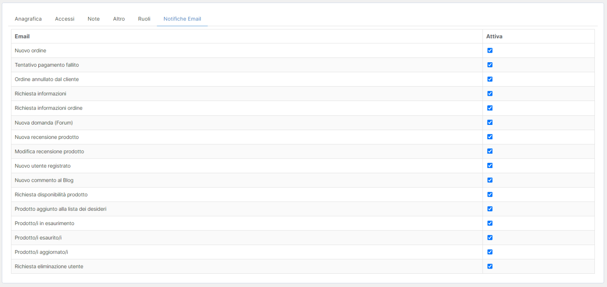Disable Nuova recensione prodotto notification
The image size is (607, 287).
[490, 137]
